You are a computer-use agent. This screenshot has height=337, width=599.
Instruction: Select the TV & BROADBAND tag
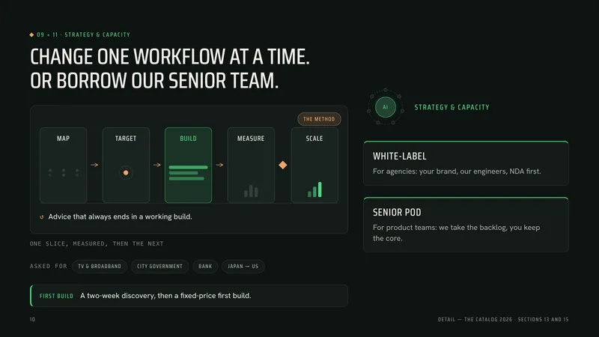pos(100,267)
